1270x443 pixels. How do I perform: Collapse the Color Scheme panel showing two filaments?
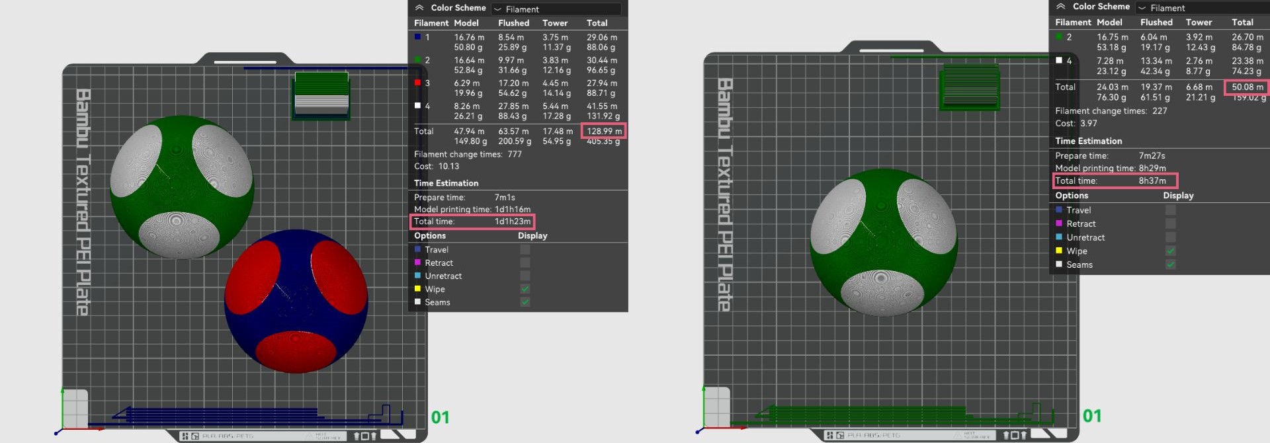point(1060,7)
